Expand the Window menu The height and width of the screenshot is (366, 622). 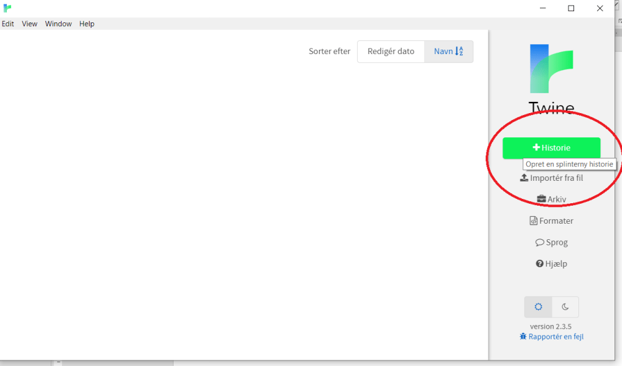58,24
